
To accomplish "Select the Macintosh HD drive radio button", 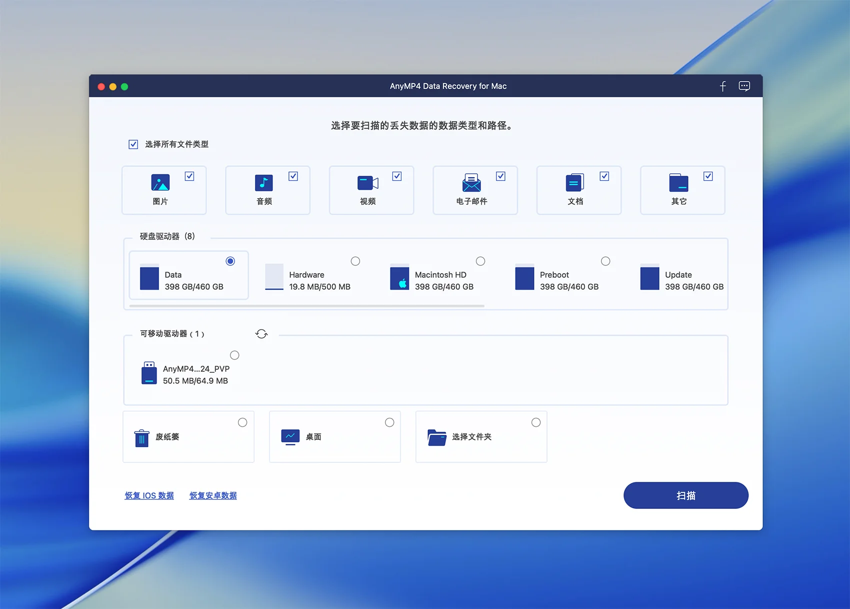I will coord(480,261).
